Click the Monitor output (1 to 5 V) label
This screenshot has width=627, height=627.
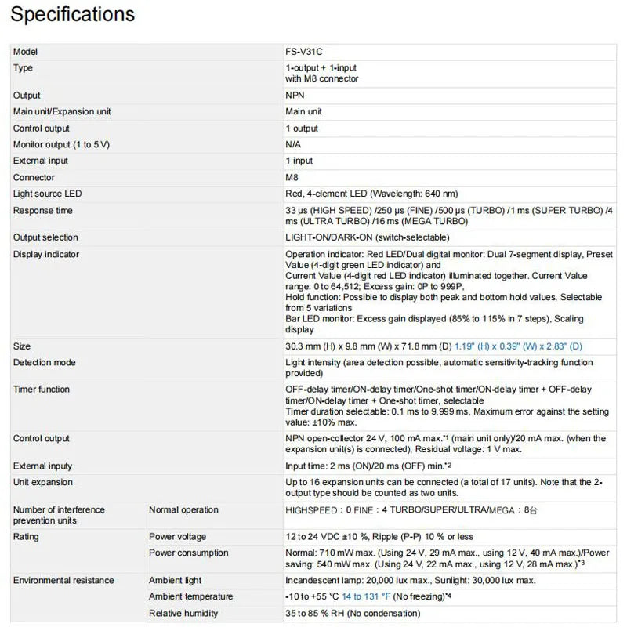click(x=61, y=145)
